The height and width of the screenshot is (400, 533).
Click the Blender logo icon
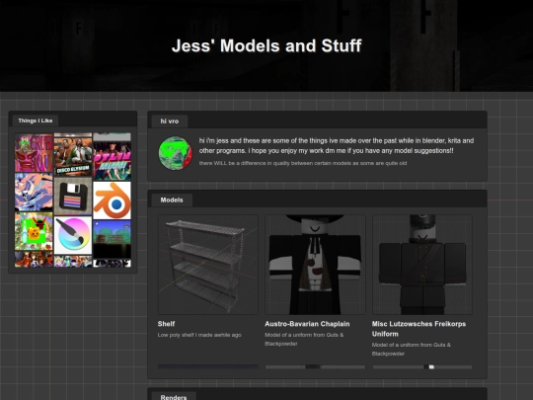point(112,200)
